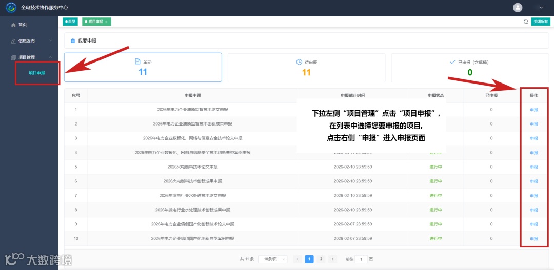Click 申报 for 信创国产化创新典型案例申报
Screen dimensions: 554x270
tap(534, 239)
